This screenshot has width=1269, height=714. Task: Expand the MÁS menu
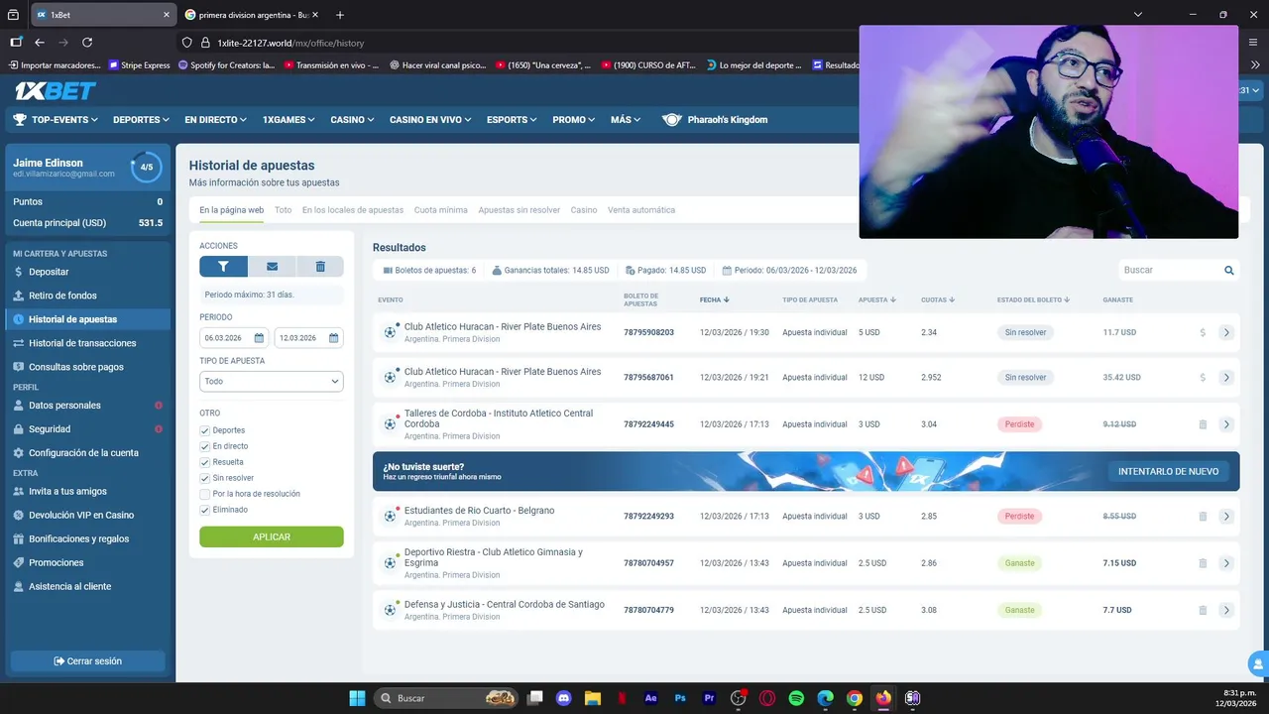click(626, 120)
